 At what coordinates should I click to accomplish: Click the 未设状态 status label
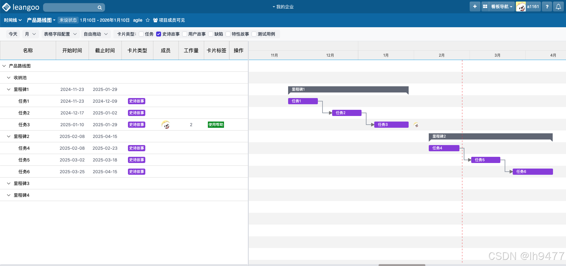coord(68,20)
